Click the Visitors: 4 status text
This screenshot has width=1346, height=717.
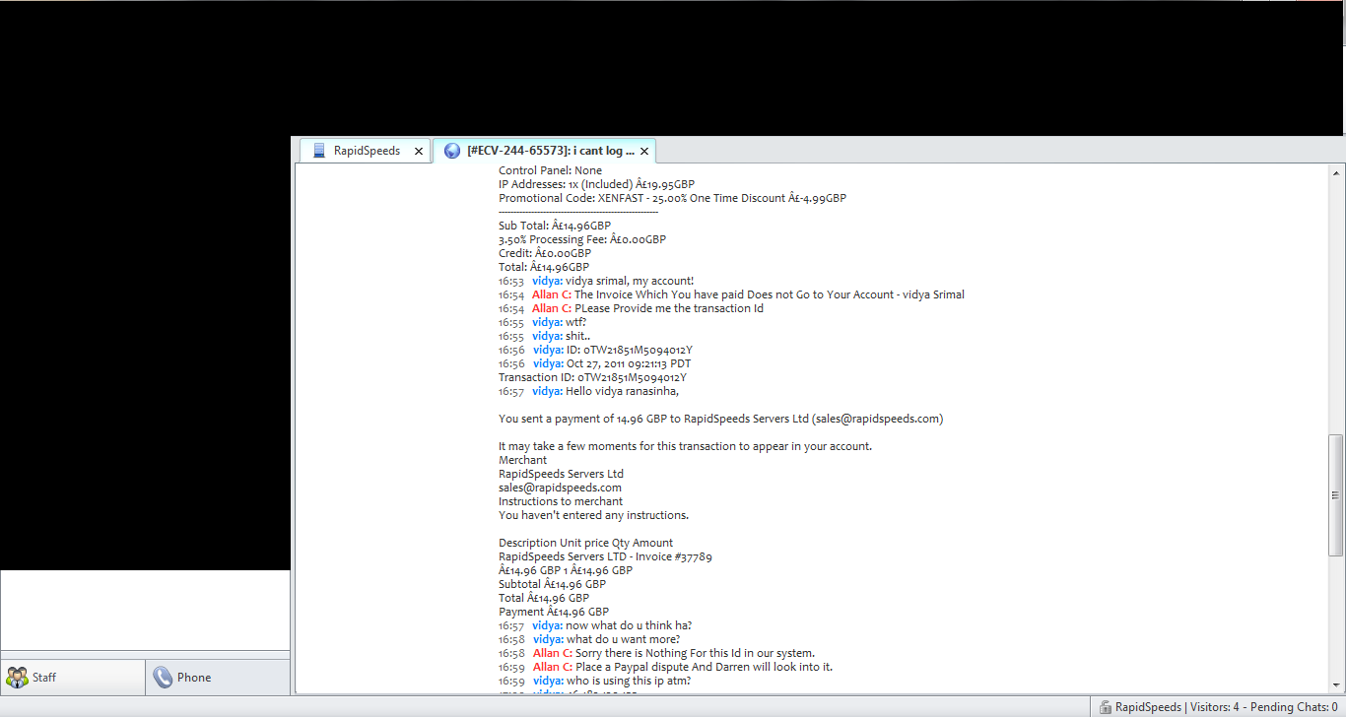(1215, 707)
